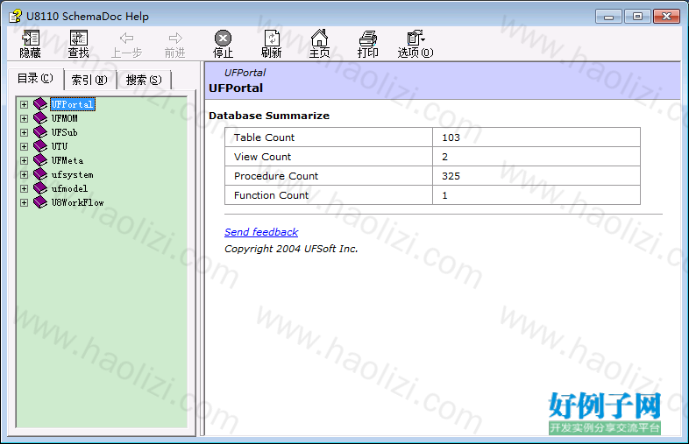Select the ufmodel tree item label
The image size is (689, 444).
(69, 188)
